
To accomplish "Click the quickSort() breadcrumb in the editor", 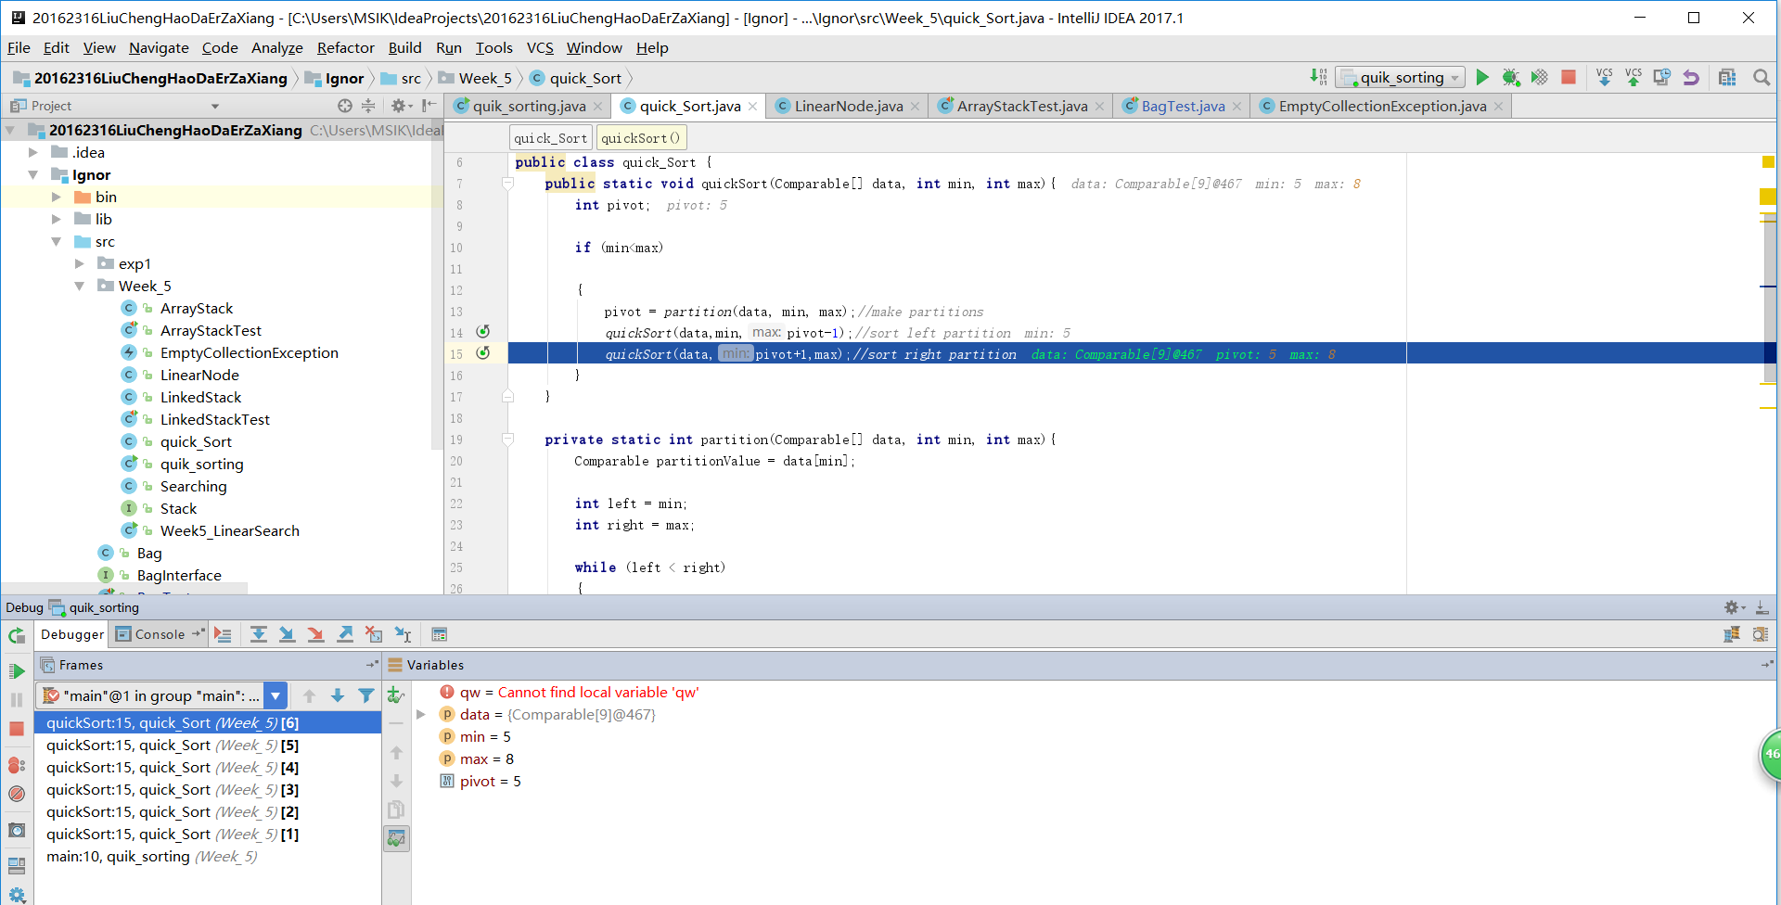I will point(641,138).
